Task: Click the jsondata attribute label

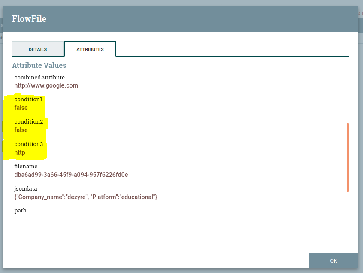Action: (26, 189)
